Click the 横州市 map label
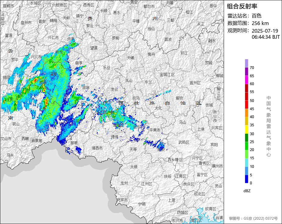The image size is (282, 224). click(217, 166)
